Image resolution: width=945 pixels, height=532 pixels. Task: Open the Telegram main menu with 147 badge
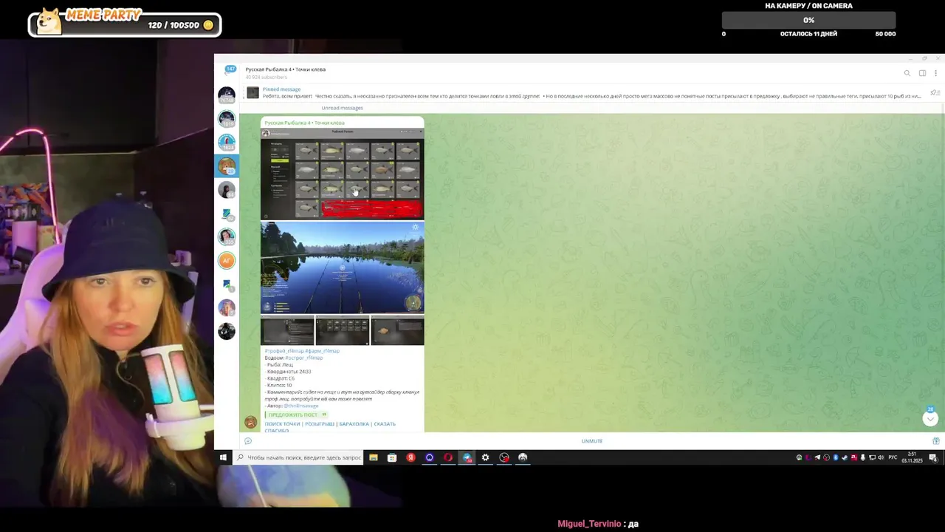pyautogui.click(x=230, y=69)
